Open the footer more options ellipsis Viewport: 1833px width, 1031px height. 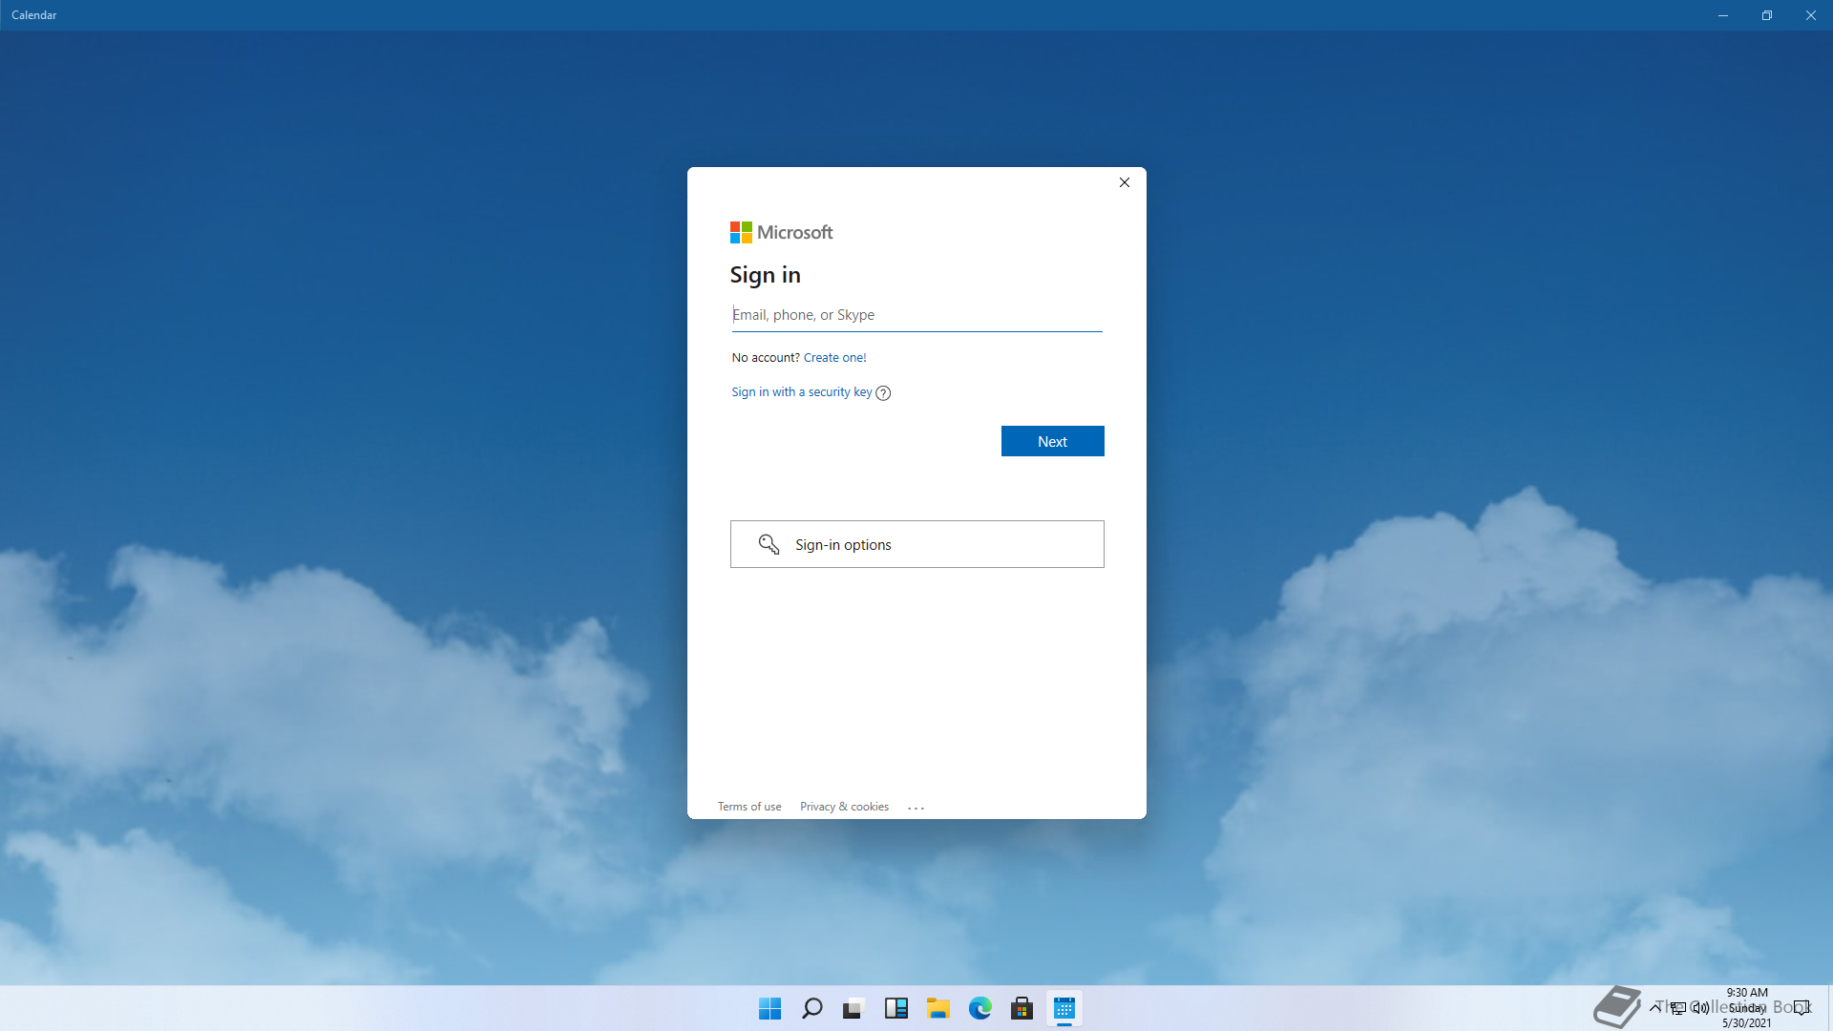pos(916,808)
